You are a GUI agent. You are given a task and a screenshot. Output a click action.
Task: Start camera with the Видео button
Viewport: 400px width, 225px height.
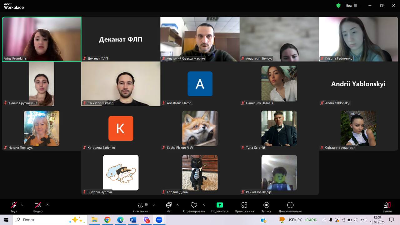(38, 207)
